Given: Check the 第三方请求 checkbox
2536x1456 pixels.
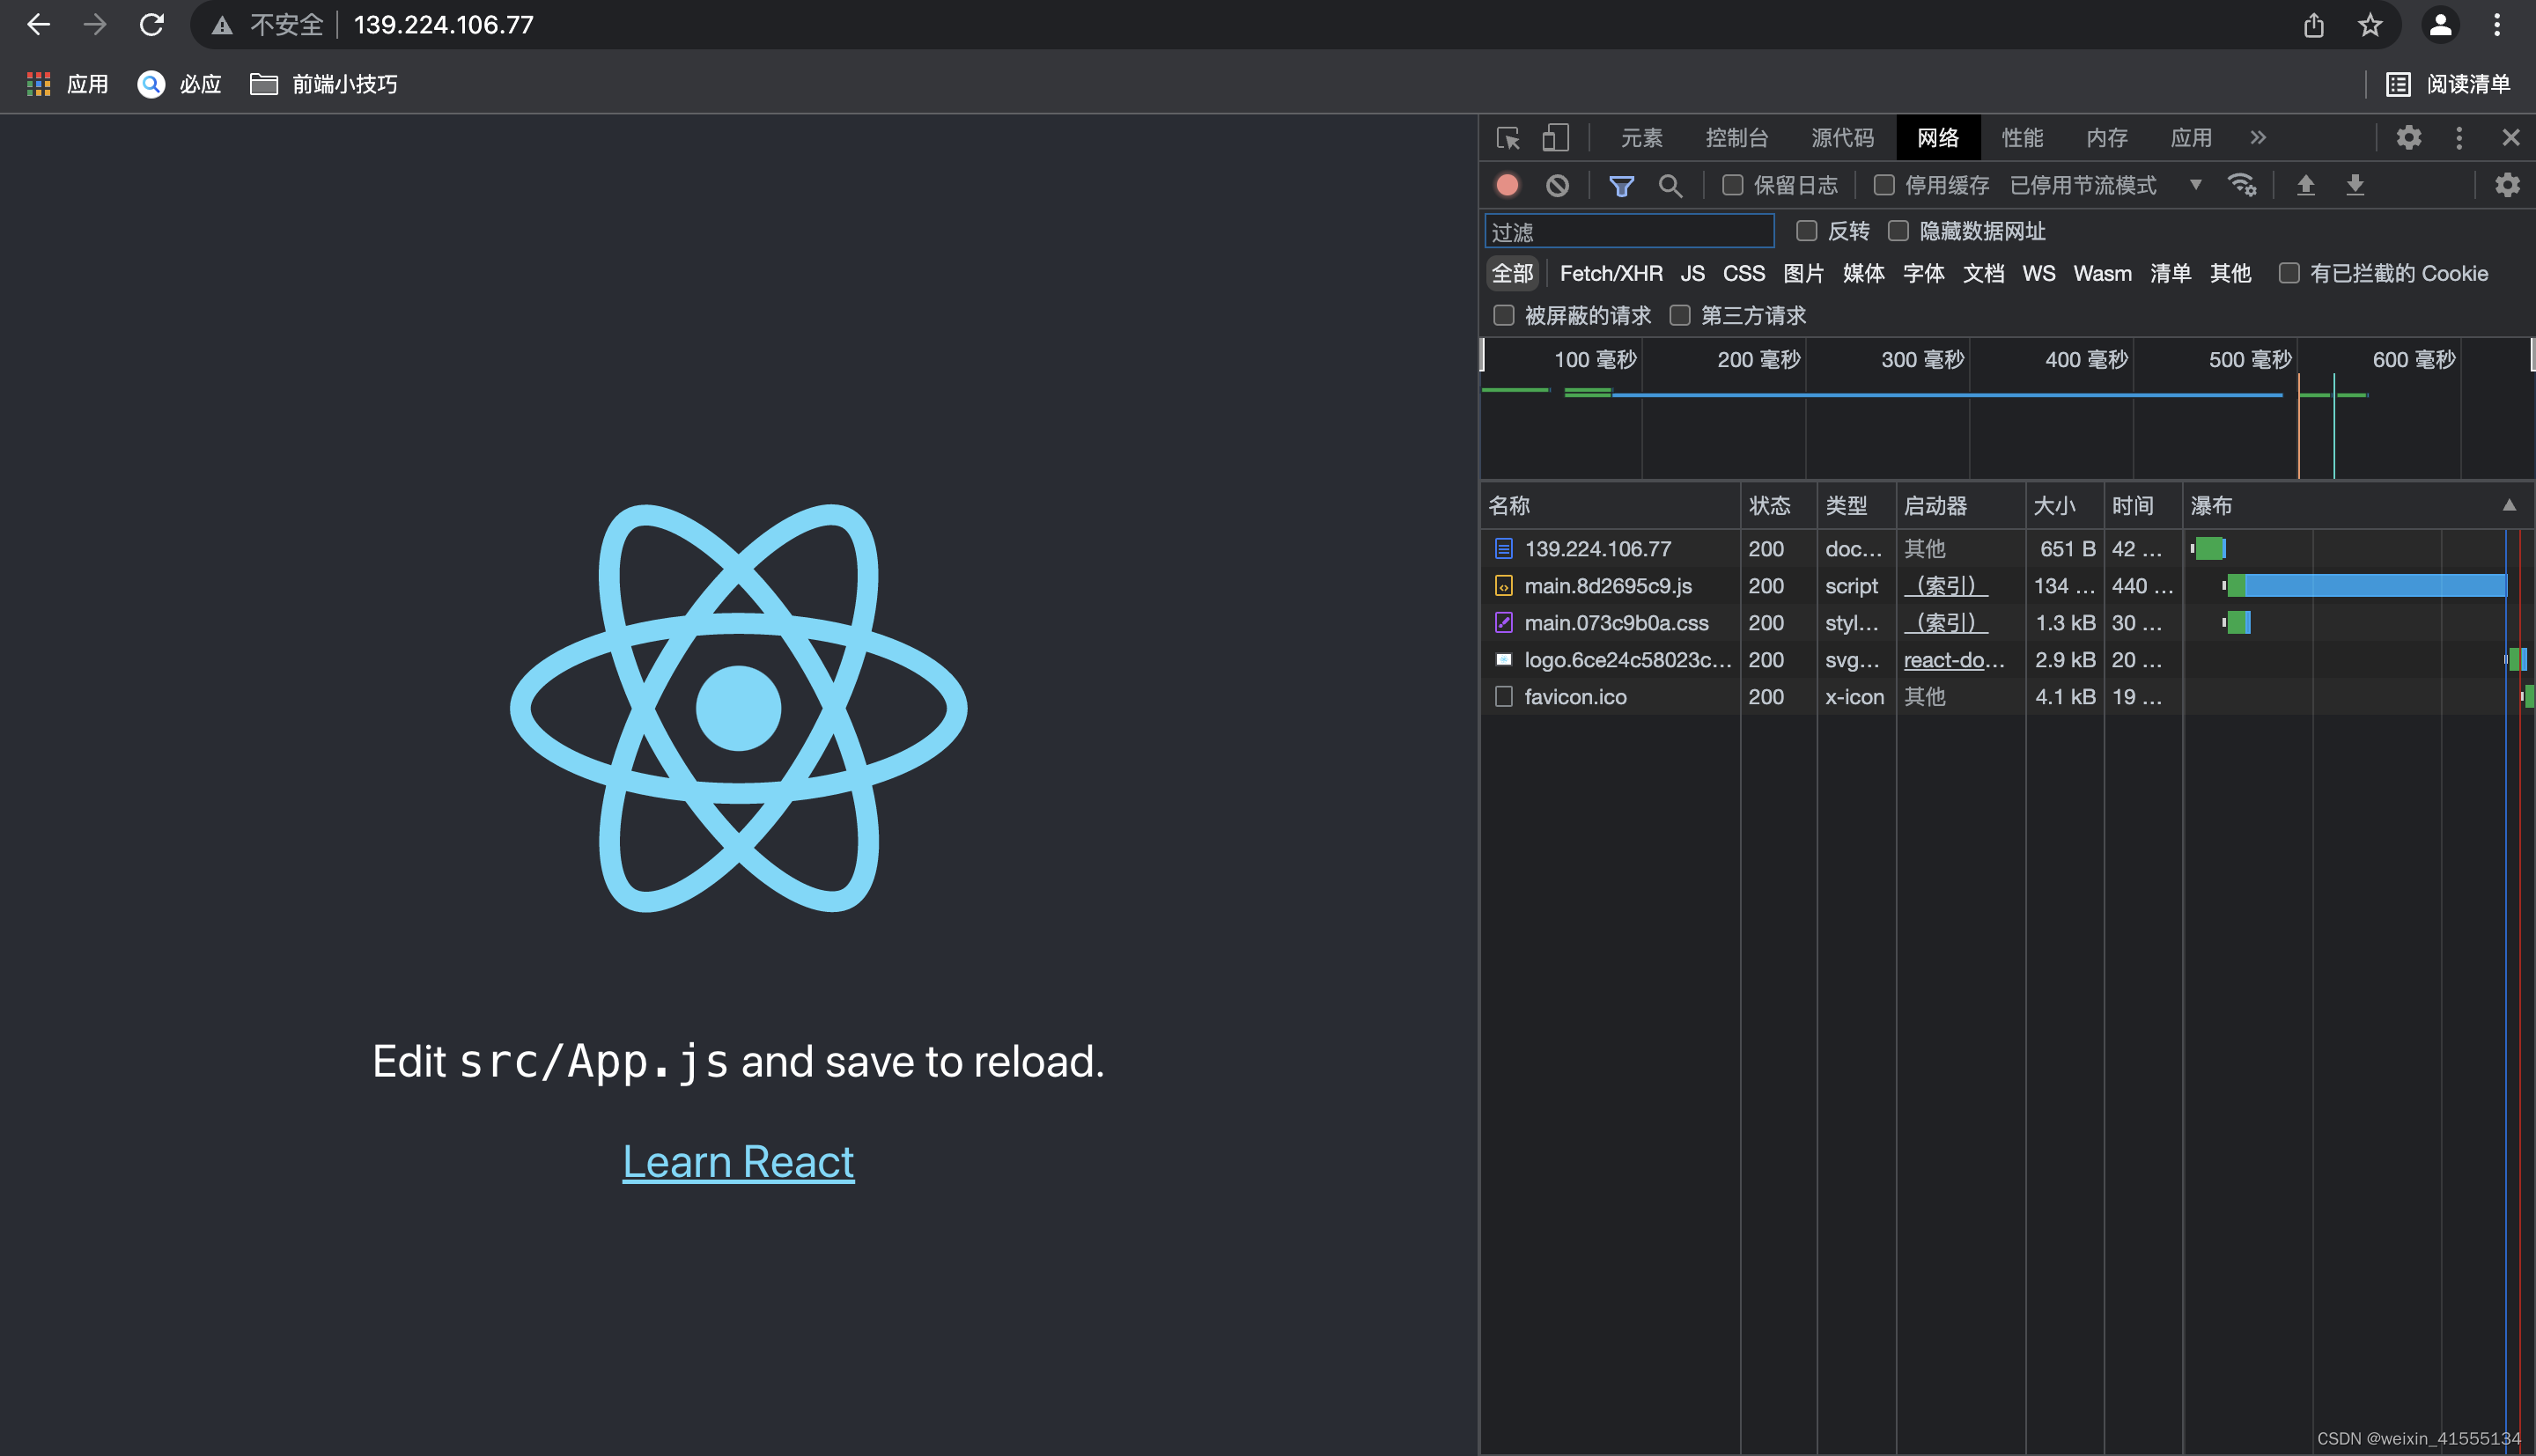Looking at the screenshot, I should 1680,315.
